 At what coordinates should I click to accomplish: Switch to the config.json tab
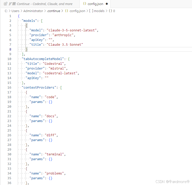pyautogui.click(x=95, y=4)
